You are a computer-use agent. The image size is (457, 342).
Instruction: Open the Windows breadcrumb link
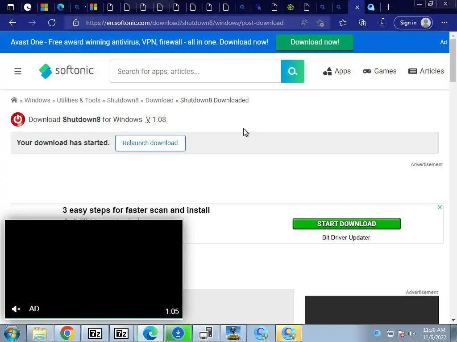point(37,100)
